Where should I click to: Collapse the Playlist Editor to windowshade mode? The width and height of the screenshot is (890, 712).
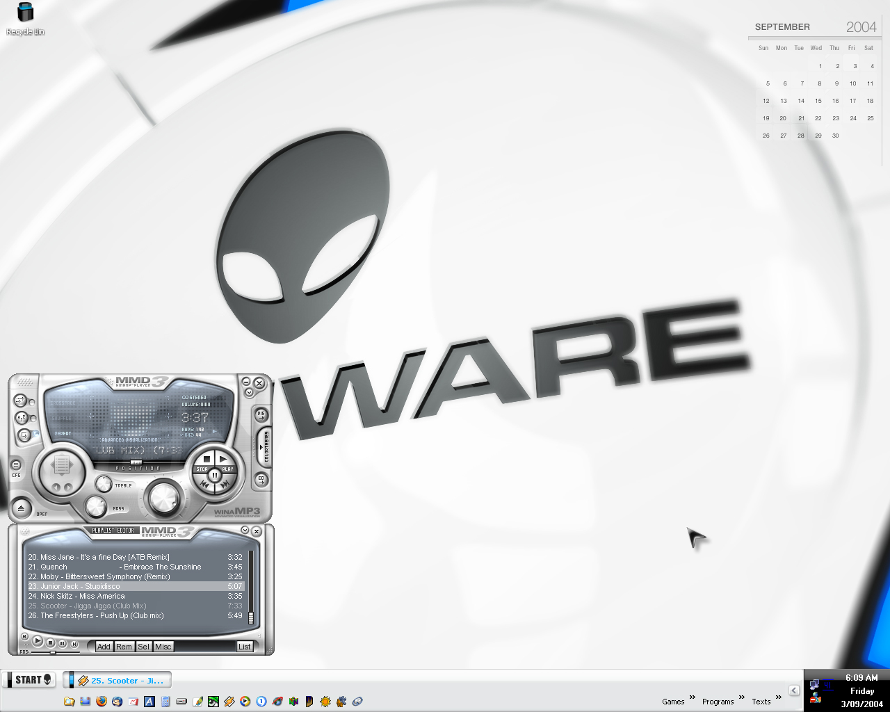click(x=245, y=531)
